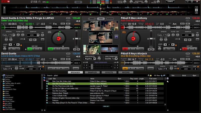Click the Deck 3 sampler play arrow
201x113 pixels.
(x=35, y=40)
